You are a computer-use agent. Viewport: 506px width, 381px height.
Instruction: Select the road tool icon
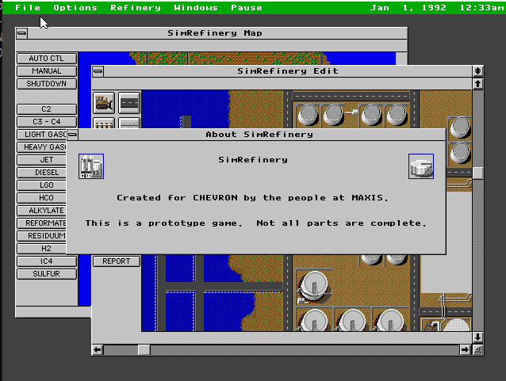129,102
